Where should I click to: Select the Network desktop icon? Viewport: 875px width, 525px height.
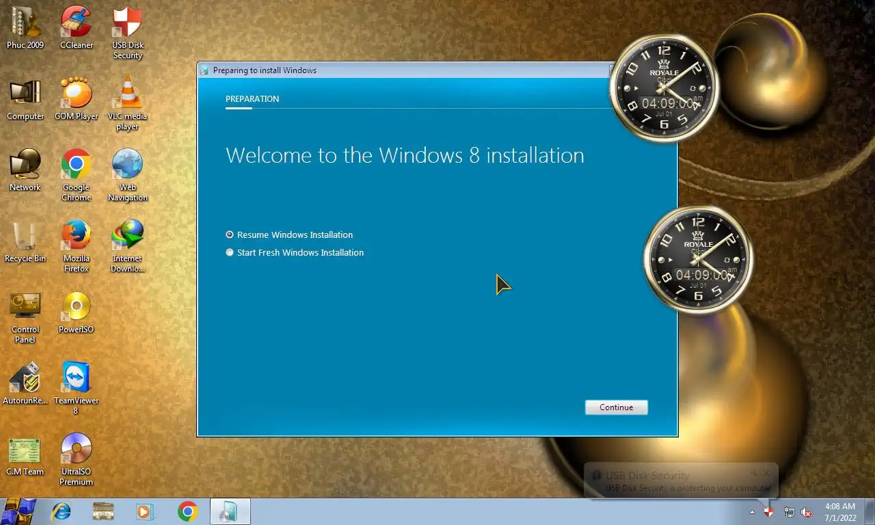coord(25,170)
